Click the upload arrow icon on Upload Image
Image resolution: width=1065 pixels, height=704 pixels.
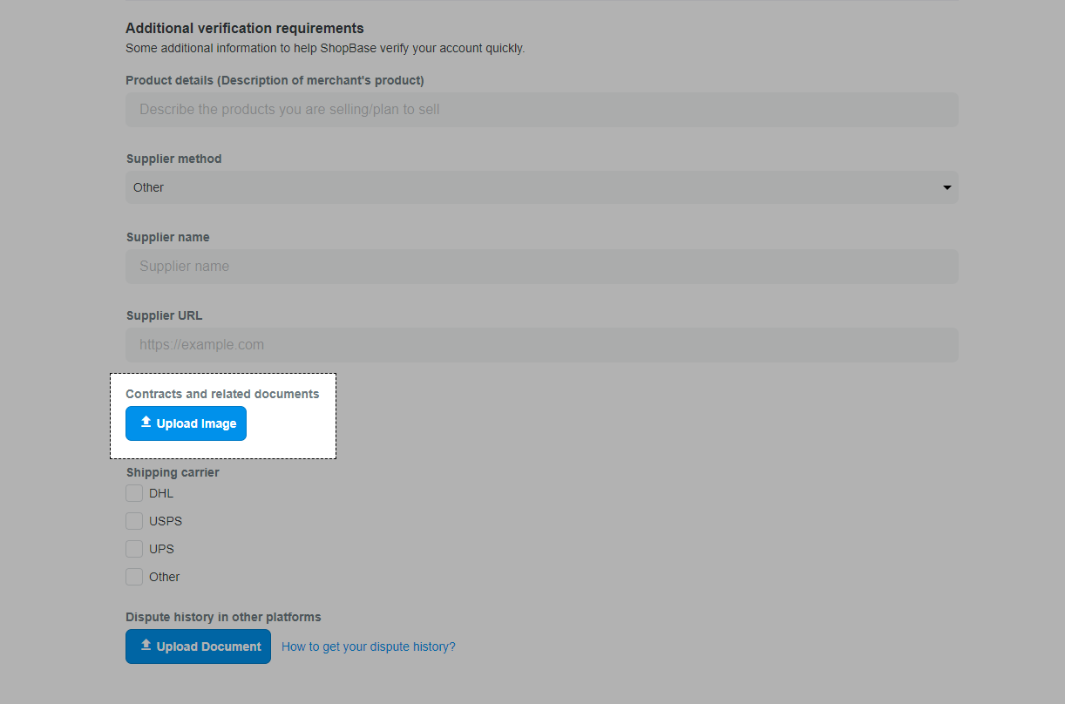coord(146,423)
